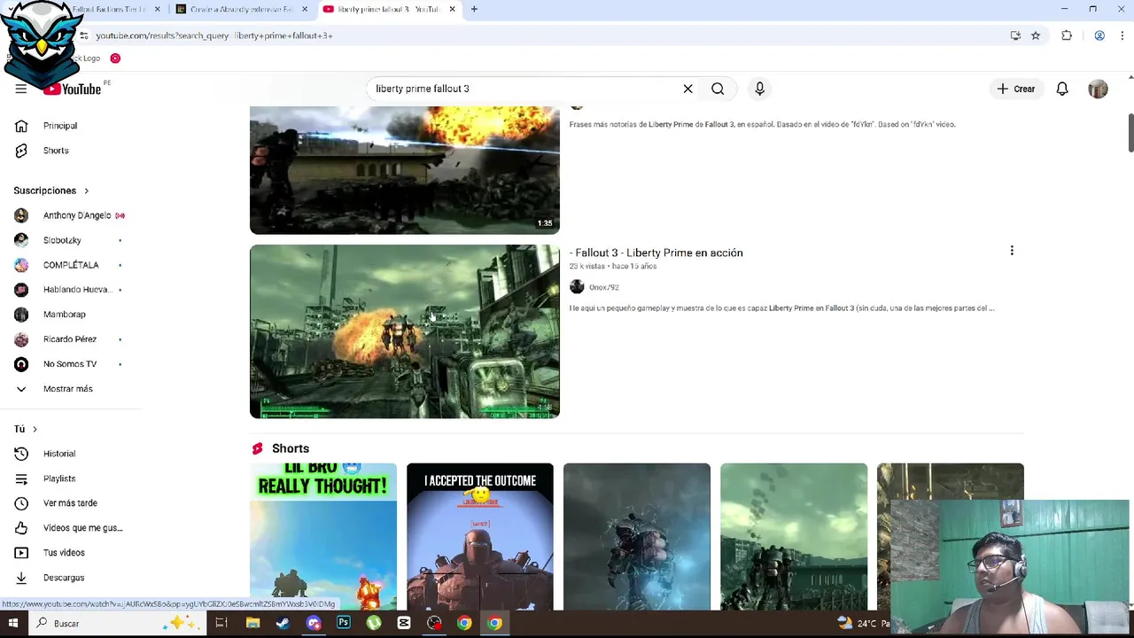Image resolution: width=1134 pixels, height=638 pixels.
Task: Open the red YouTube Music bookmark icon
Action: [x=115, y=58]
